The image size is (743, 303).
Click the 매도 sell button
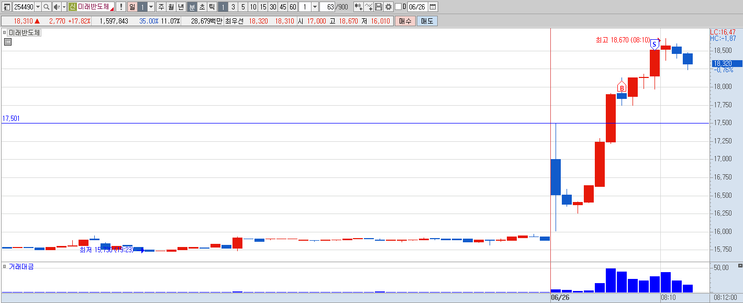pos(427,21)
